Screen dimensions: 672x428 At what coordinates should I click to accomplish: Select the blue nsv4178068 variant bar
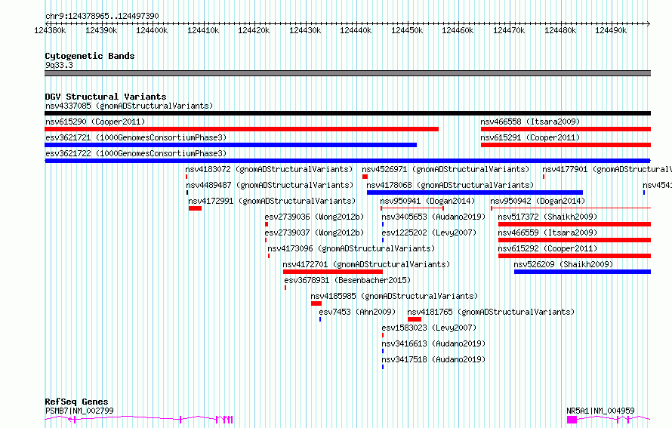[x=475, y=192]
